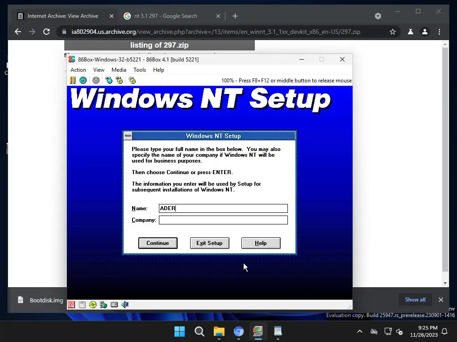Image resolution: width=457 pixels, height=342 pixels.
Task: Open the Chrome profile icon
Action: coord(425,32)
